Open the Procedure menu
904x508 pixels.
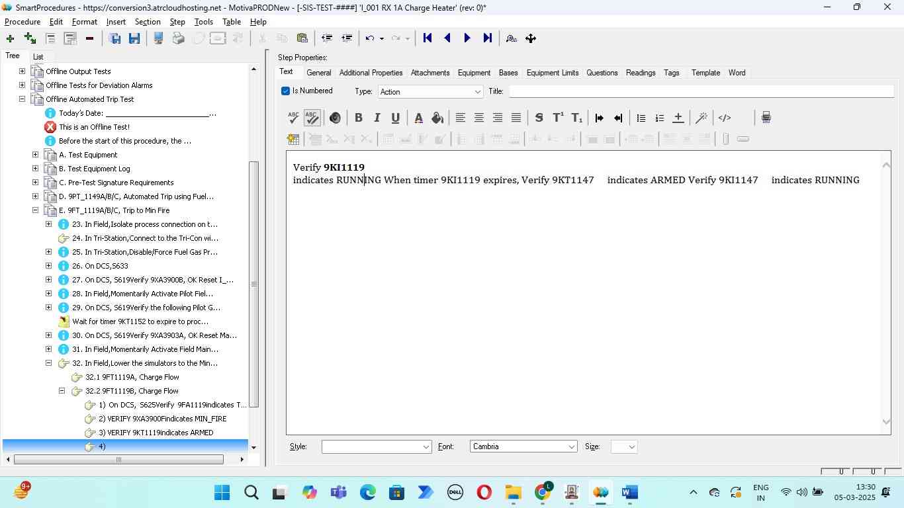(23, 22)
